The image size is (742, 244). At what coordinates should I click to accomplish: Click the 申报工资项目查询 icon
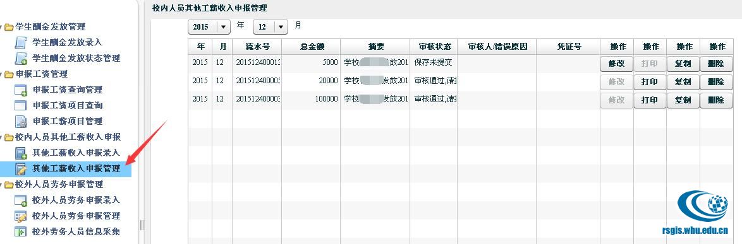pos(21,105)
